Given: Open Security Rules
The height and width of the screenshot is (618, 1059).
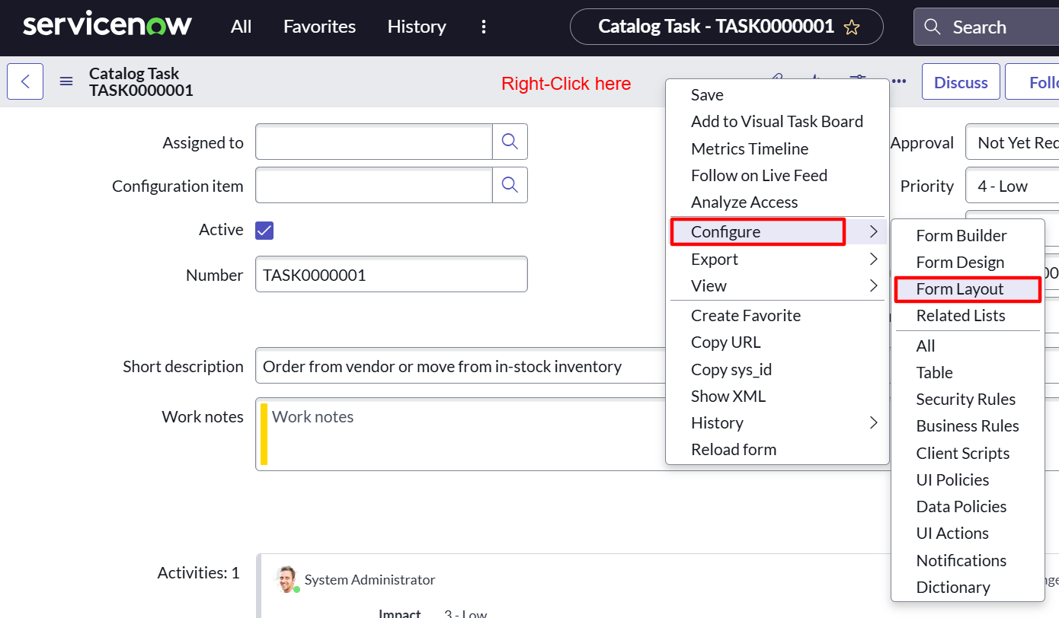Looking at the screenshot, I should click(x=968, y=400).
